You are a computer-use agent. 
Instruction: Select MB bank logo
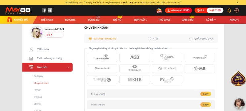[200, 68]
